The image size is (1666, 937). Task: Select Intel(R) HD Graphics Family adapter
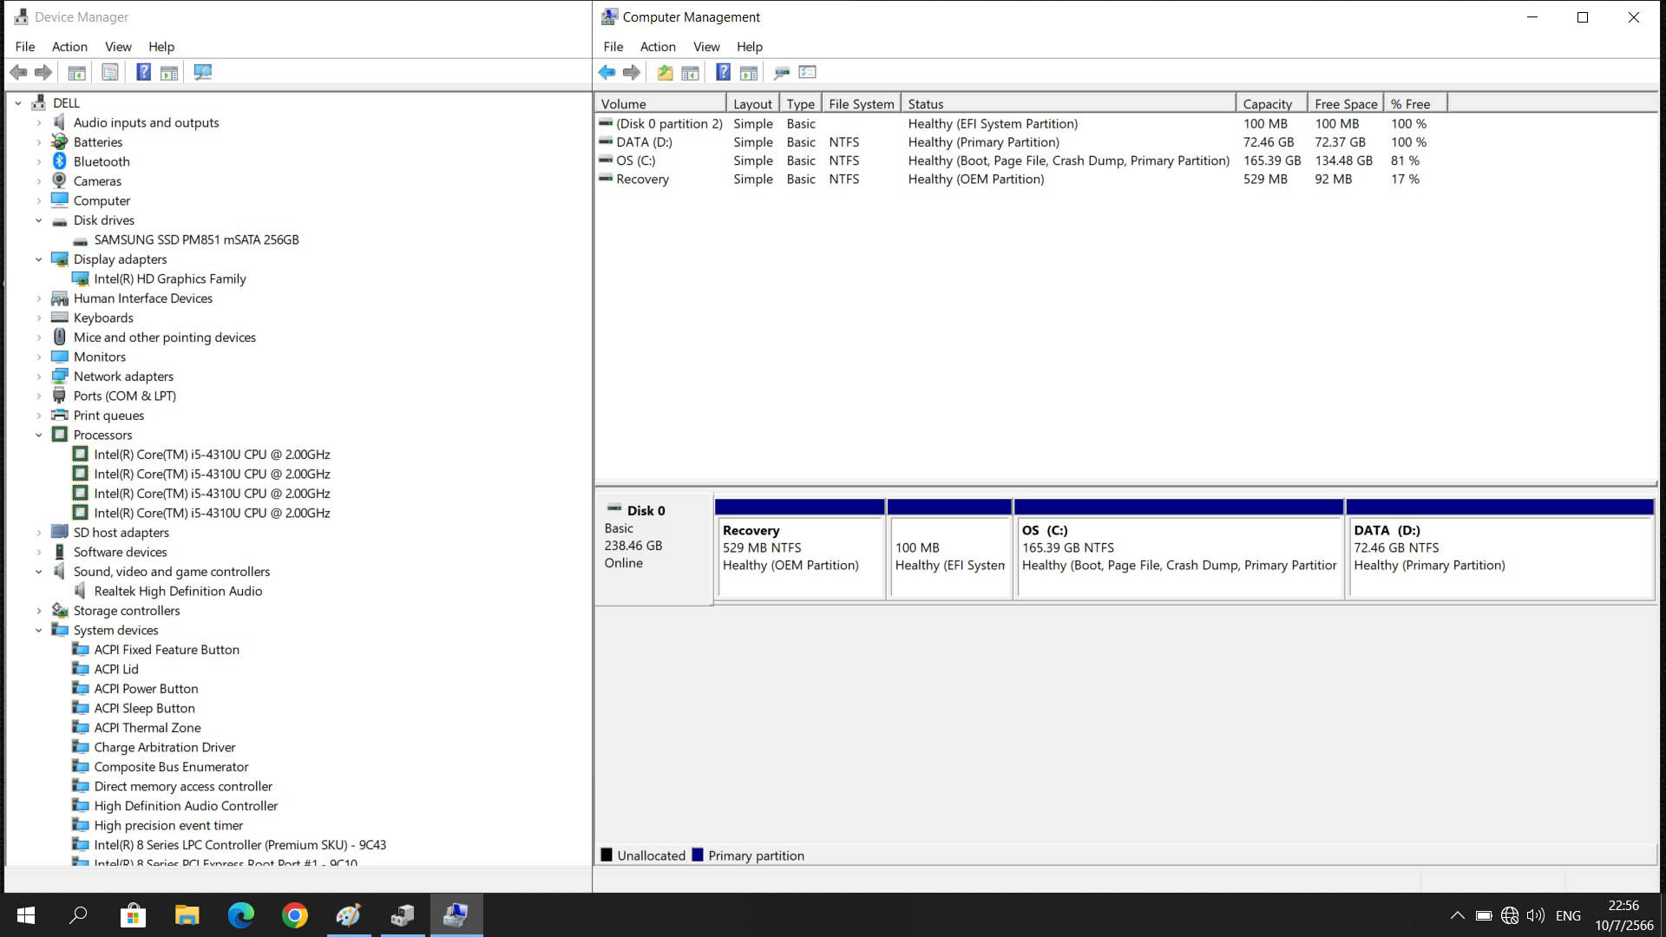click(x=170, y=278)
